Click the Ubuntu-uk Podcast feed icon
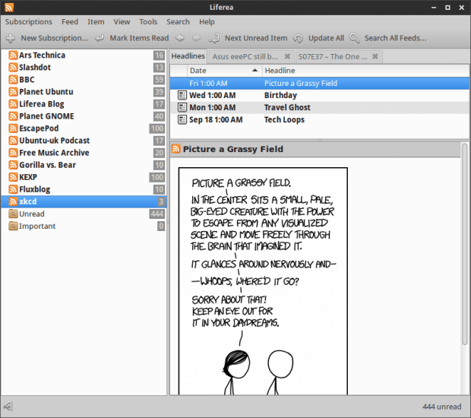This screenshot has height=418, width=471. pyautogui.click(x=13, y=141)
